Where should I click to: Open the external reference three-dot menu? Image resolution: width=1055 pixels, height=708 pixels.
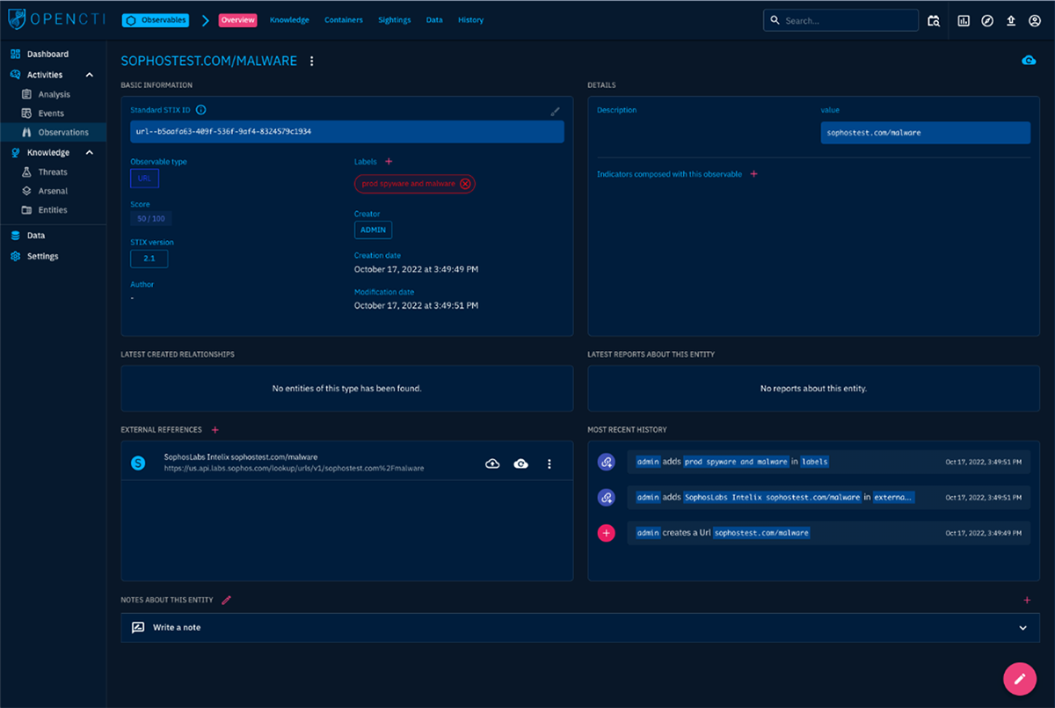click(x=549, y=463)
